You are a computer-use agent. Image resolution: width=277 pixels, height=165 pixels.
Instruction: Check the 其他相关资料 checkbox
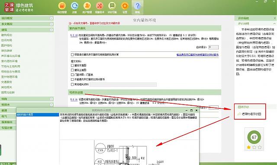click(x=72, y=84)
